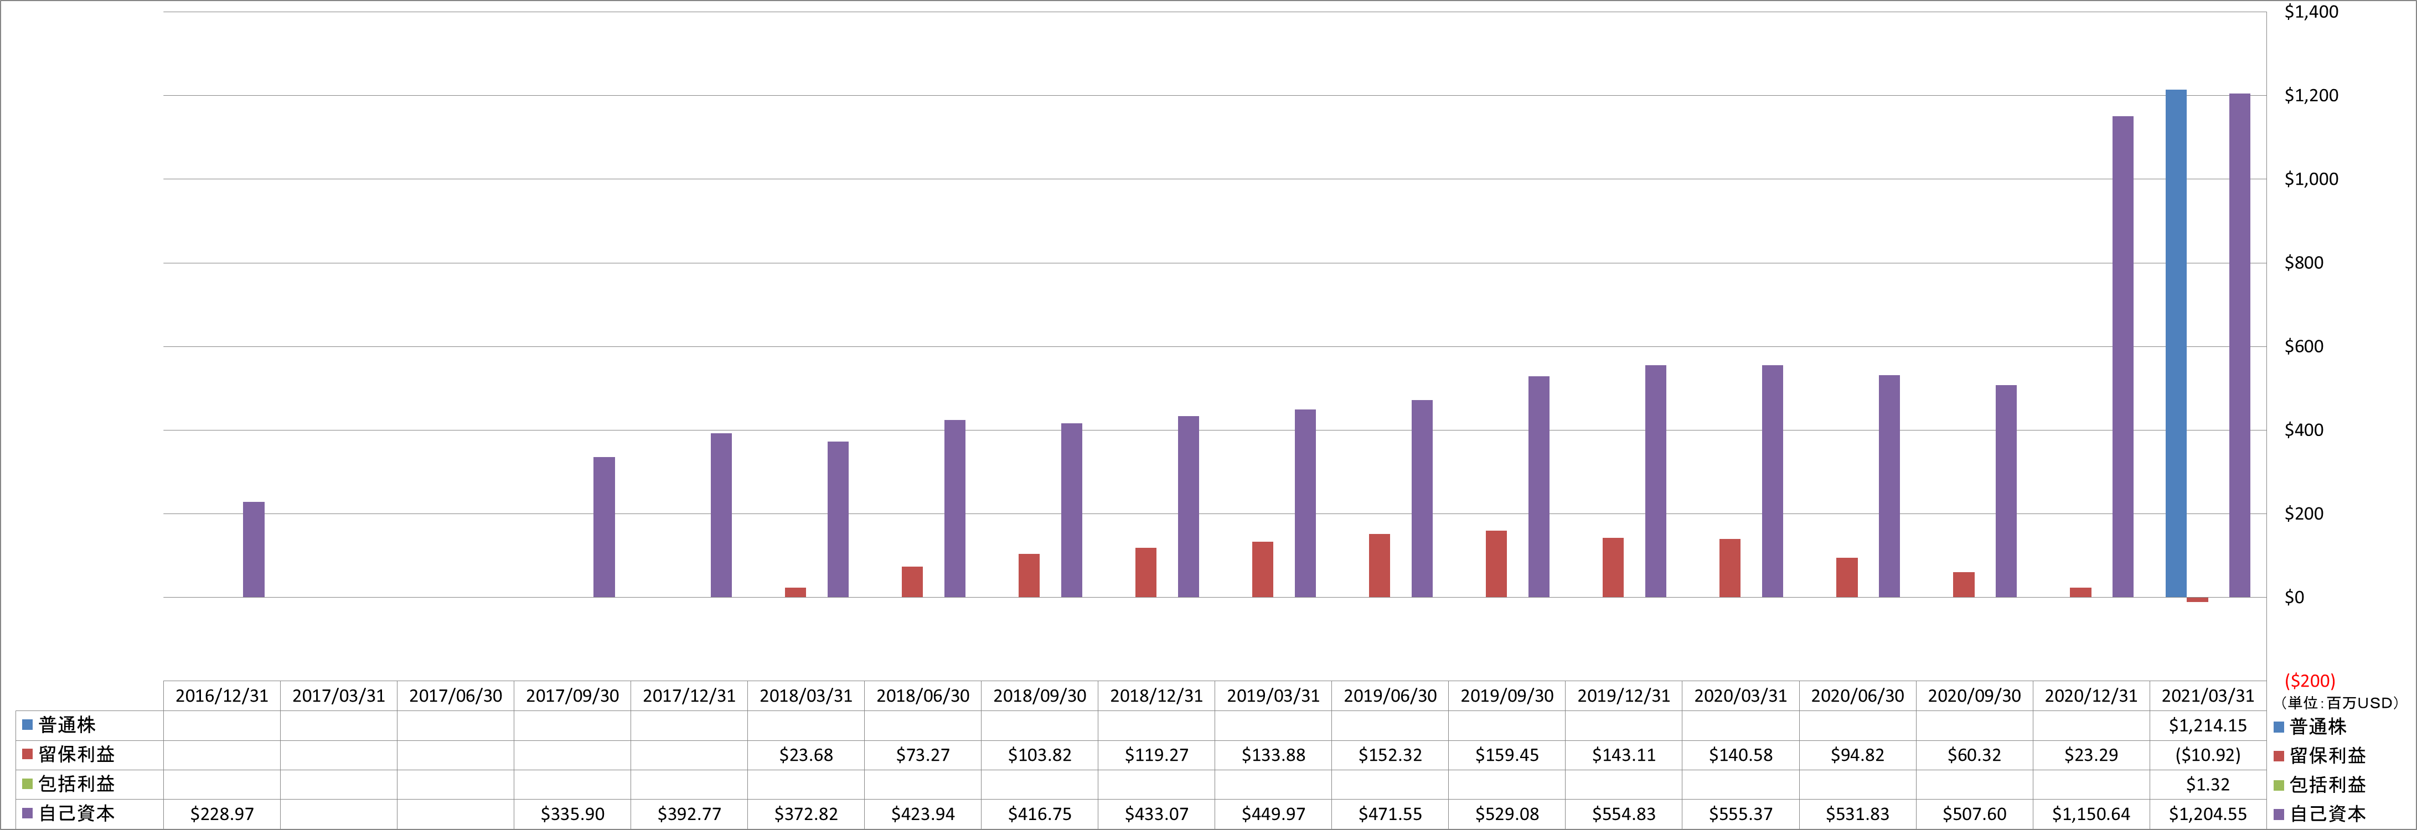
Task: Select 普通株 entry in right-side legend
Action: (x=2309, y=726)
